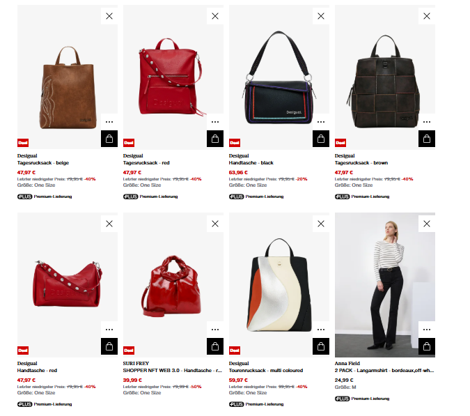Open more options for brown Tagesrucksack
Screen dimensions: 470x416
coord(427,122)
